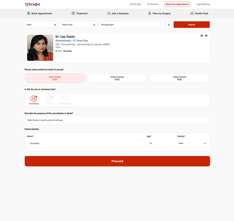The width and height of the screenshot is (234, 221).
Task: Open Health Feed via its newspaper icon
Action: 192,13
